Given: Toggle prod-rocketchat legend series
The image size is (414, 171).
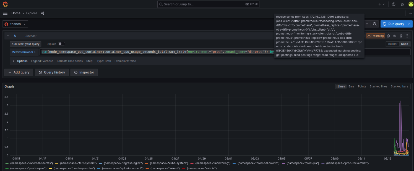Looking at the screenshot, I should point(347,163).
